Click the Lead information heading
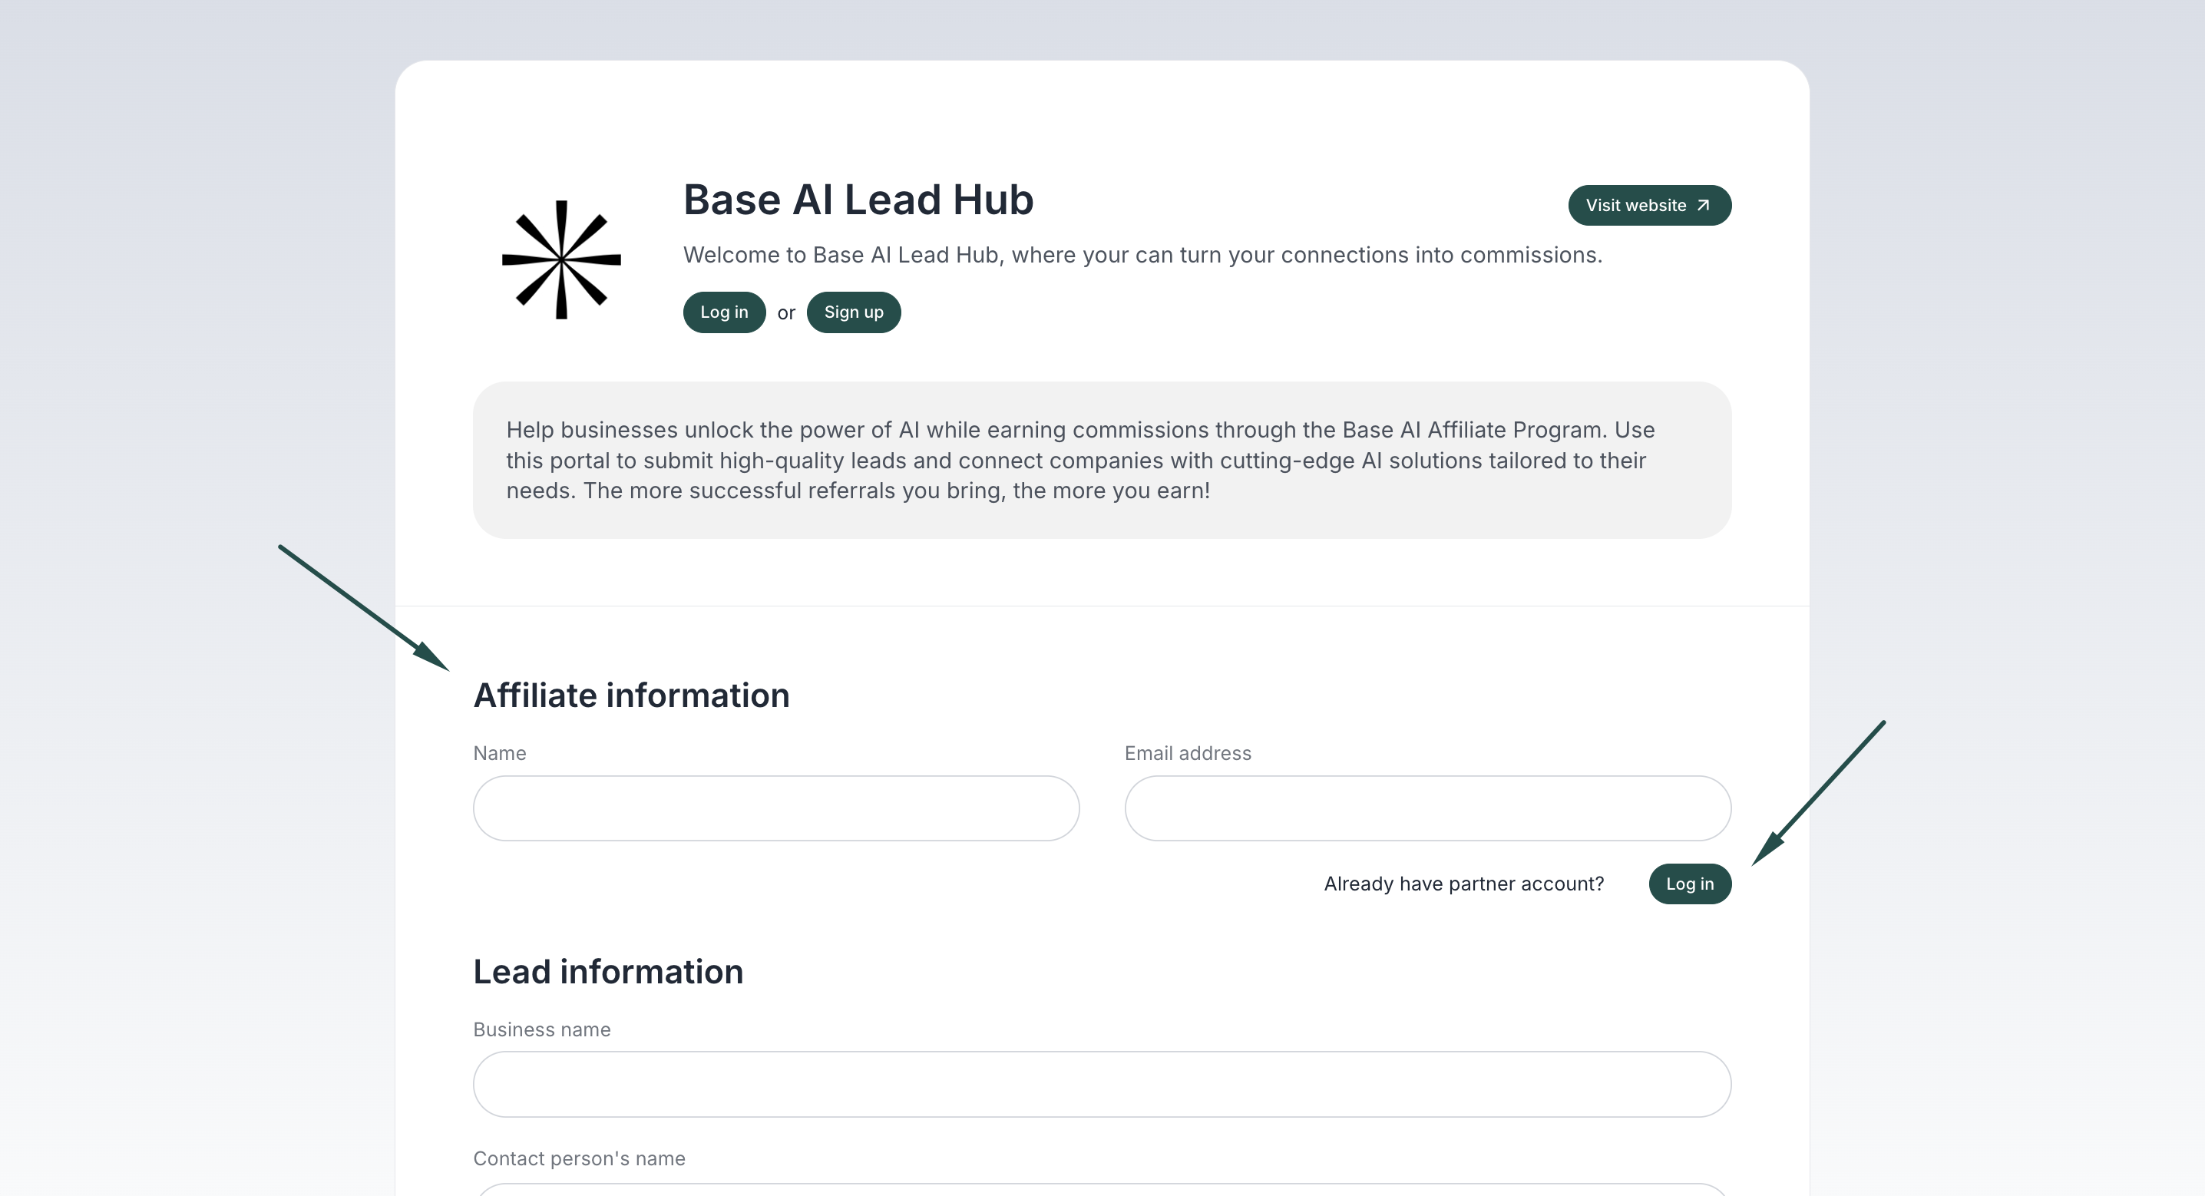This screenshot has width=2205, height=1196. point(608,972)
